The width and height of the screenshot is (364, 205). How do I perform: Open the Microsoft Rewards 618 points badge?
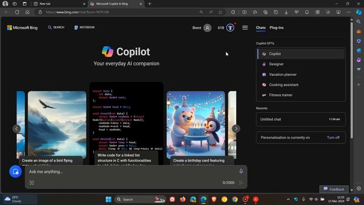pos(226,28)
